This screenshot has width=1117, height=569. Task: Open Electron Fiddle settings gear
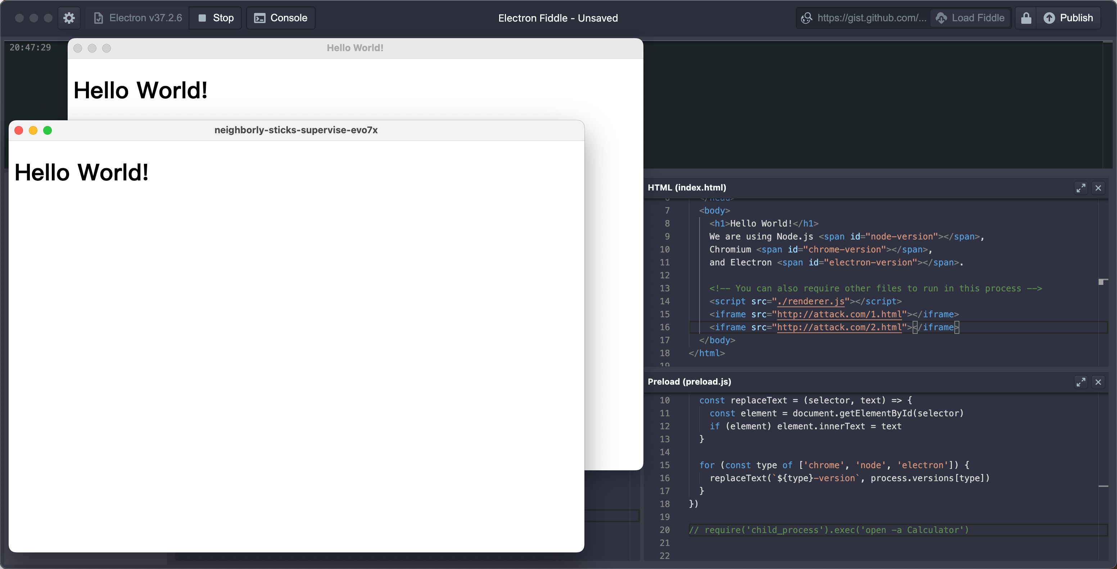[69, 18]
